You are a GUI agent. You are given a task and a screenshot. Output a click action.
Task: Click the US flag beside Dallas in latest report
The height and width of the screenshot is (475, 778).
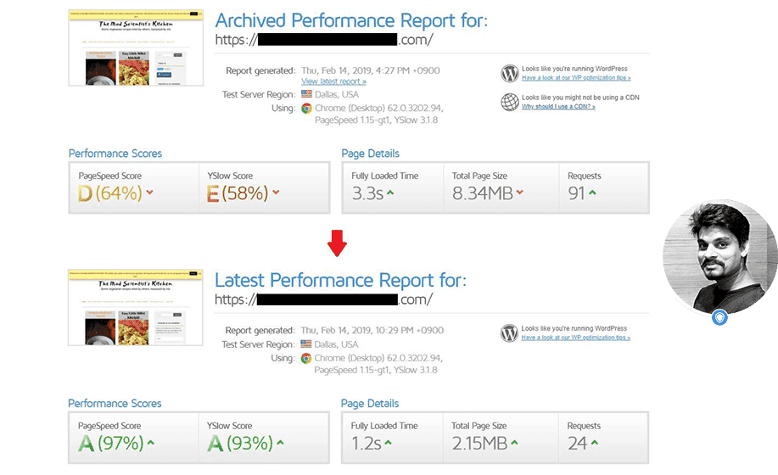[x=306, y=344]
